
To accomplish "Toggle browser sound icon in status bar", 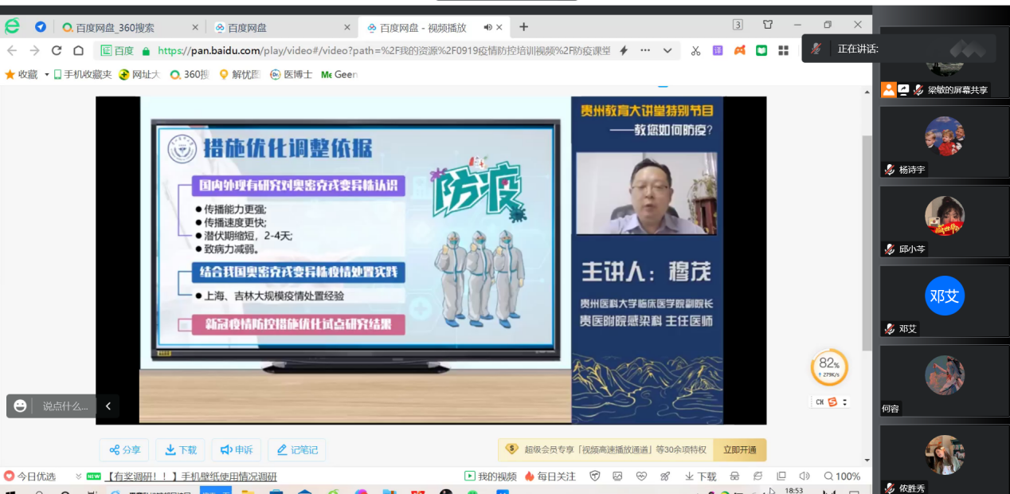I will pyautogui.click(x=804, y=476).
